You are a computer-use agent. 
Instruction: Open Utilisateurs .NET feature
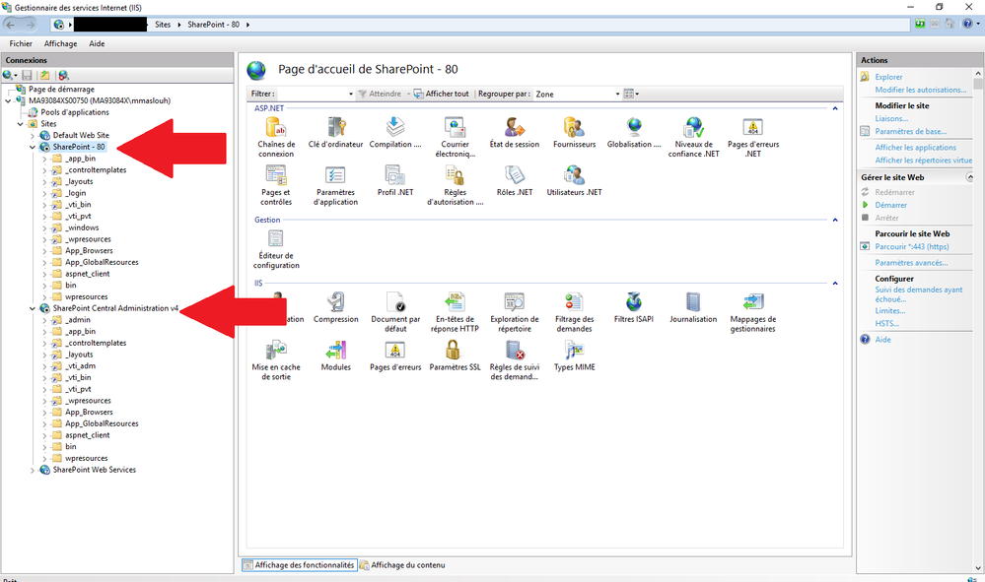pyautogui.click(x=574, y=181)
